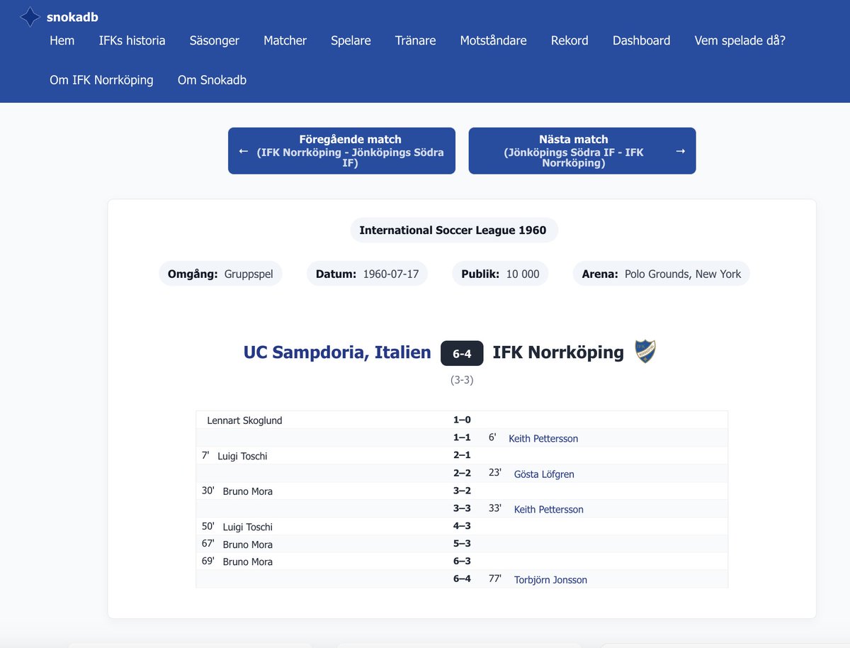Open IFKs historia menu item
This screenshot has width=850, height=648.
[x=132, y=40]
